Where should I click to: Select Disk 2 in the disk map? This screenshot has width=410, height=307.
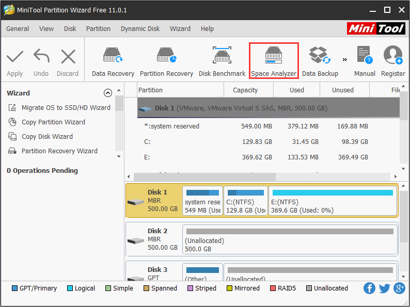(x=154, y=239)
